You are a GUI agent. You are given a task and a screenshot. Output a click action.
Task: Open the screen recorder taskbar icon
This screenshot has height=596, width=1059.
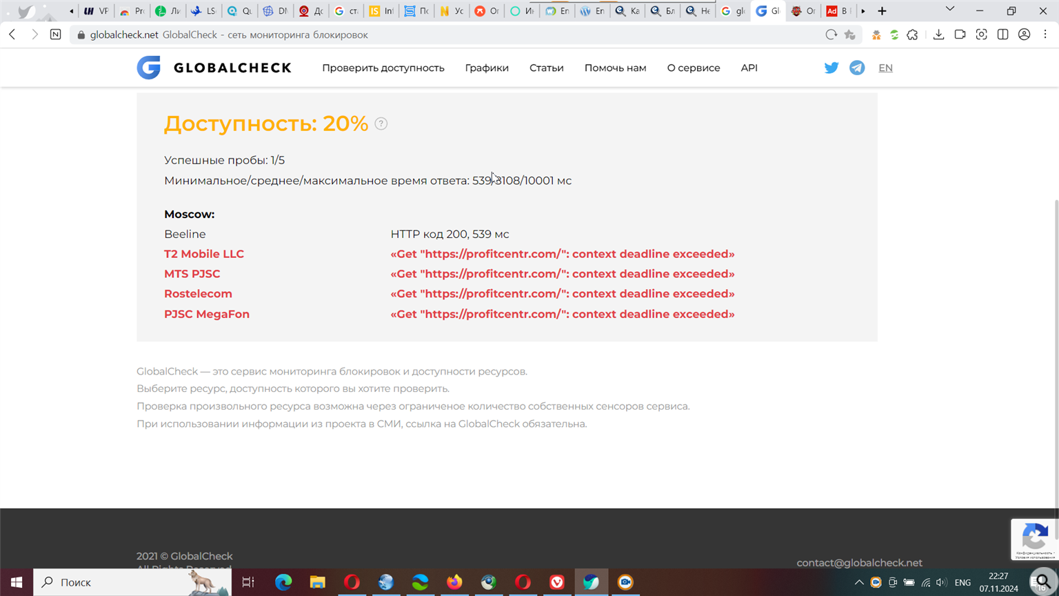click(625, 582)
